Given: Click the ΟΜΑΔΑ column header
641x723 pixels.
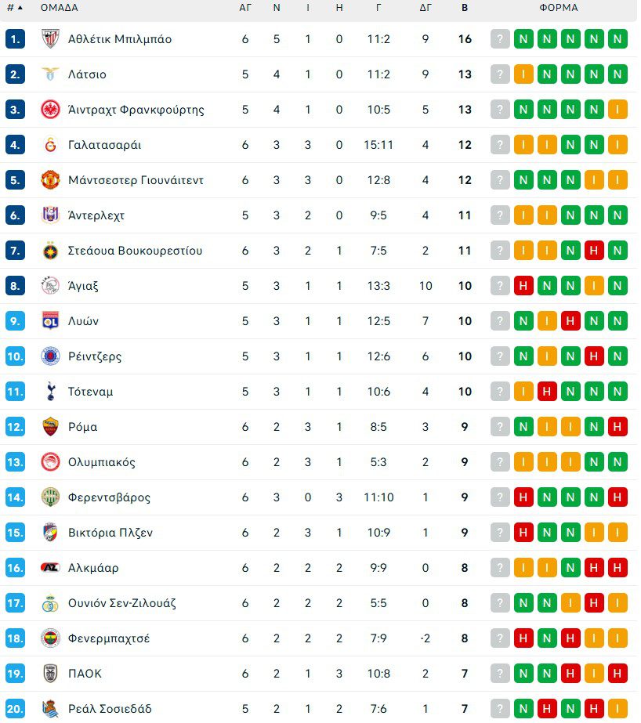Looking at the screenshot, I should pyautogui.click(x=60, y=8).
